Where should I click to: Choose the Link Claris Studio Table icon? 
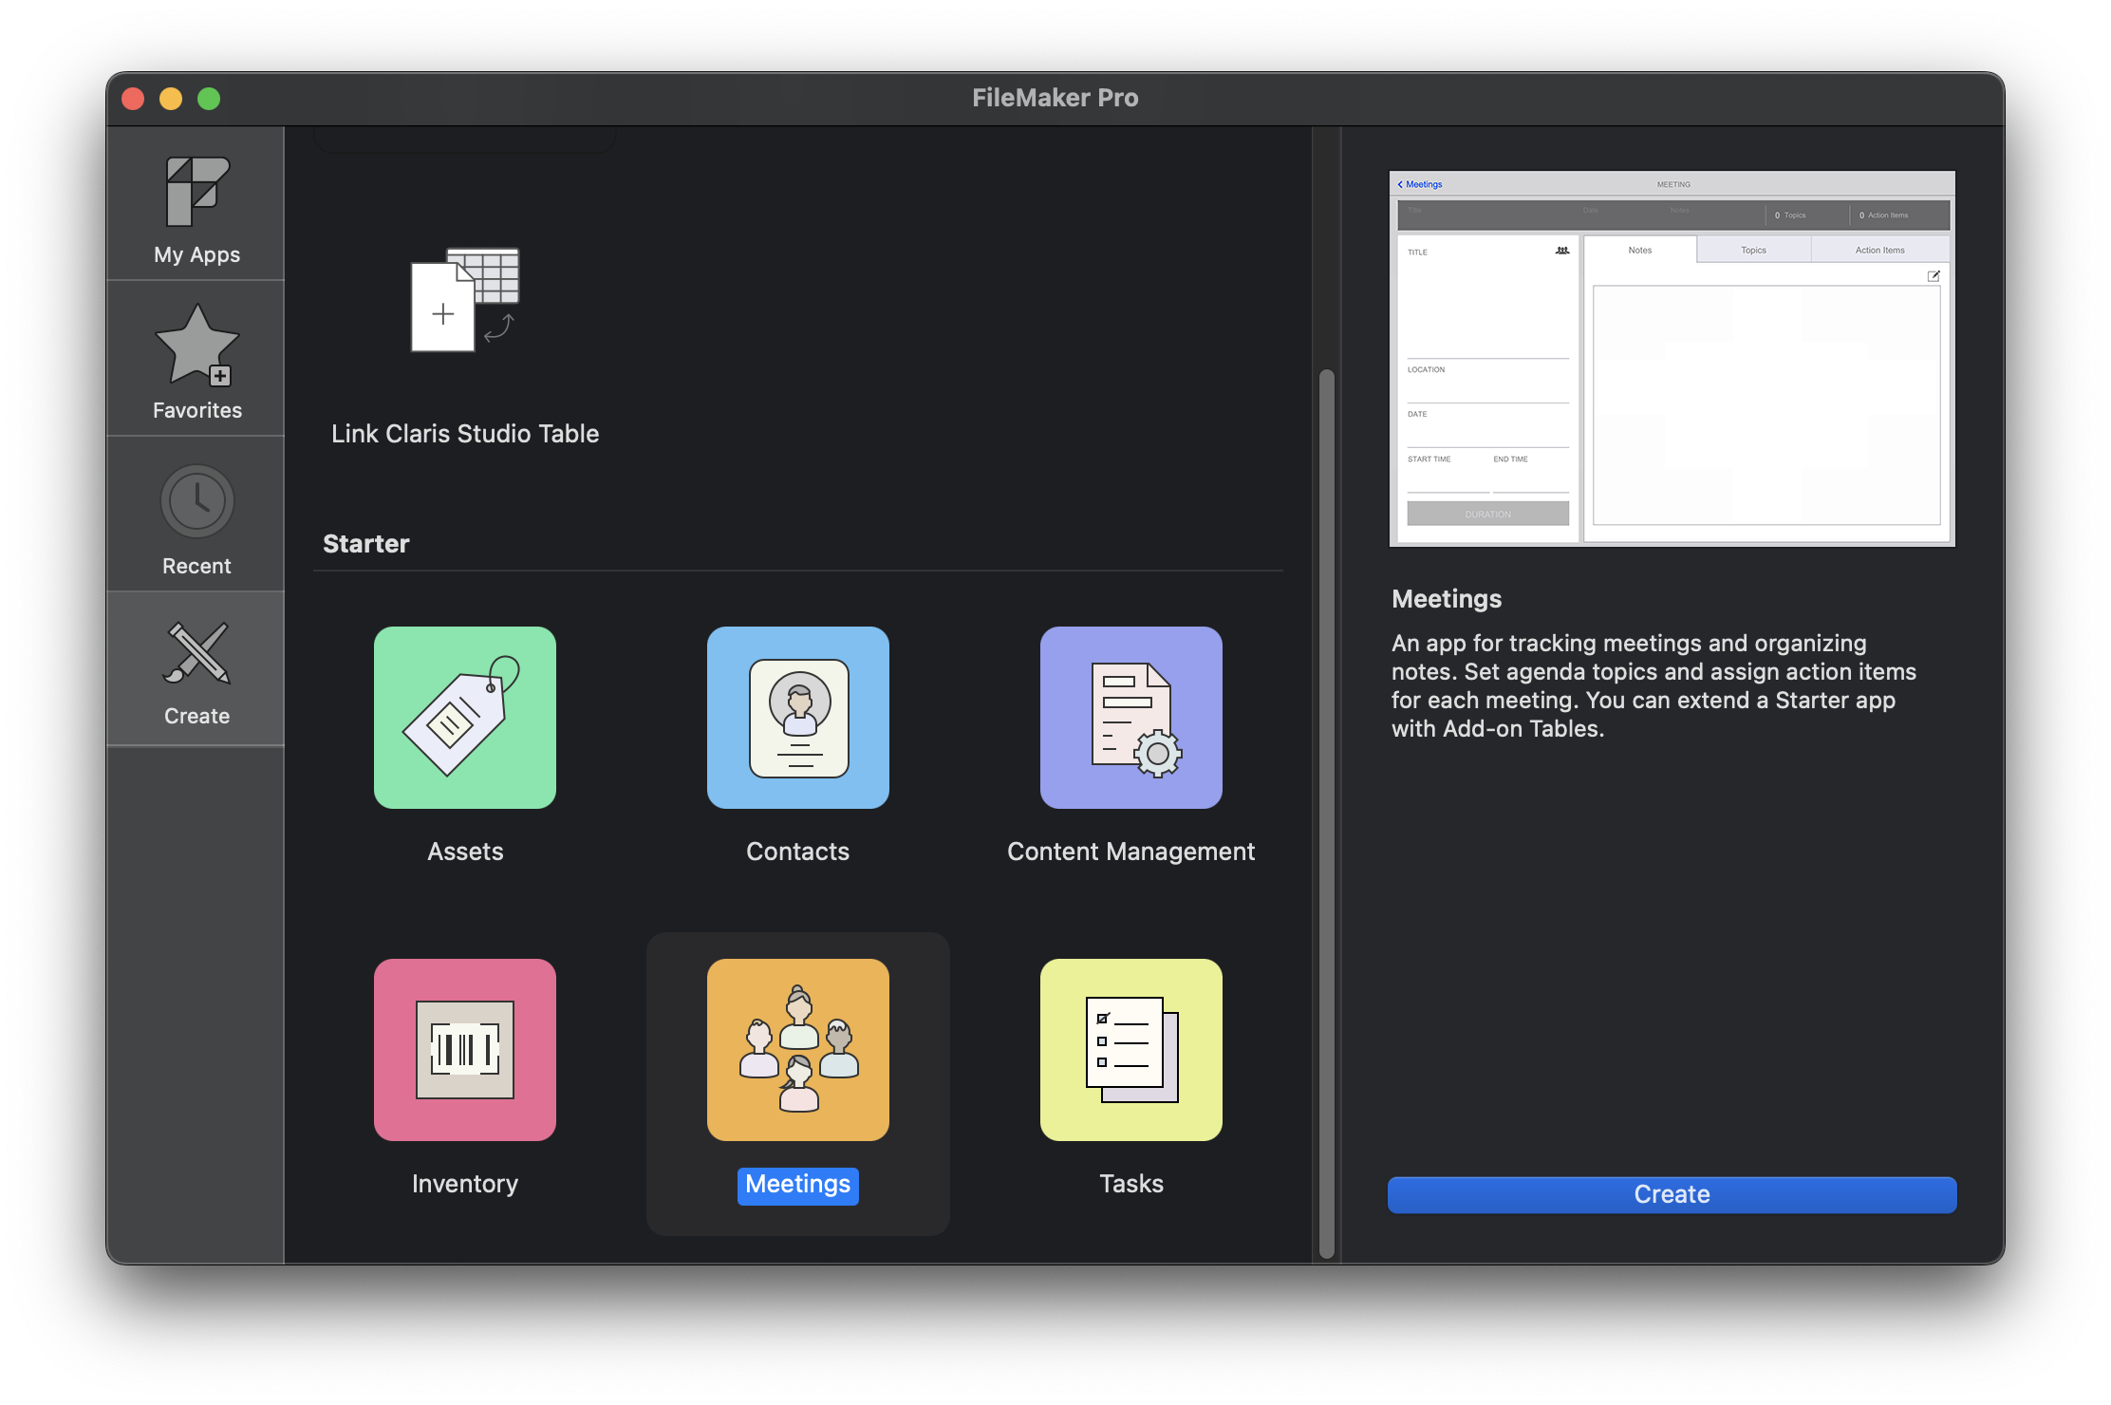point(465,299)
